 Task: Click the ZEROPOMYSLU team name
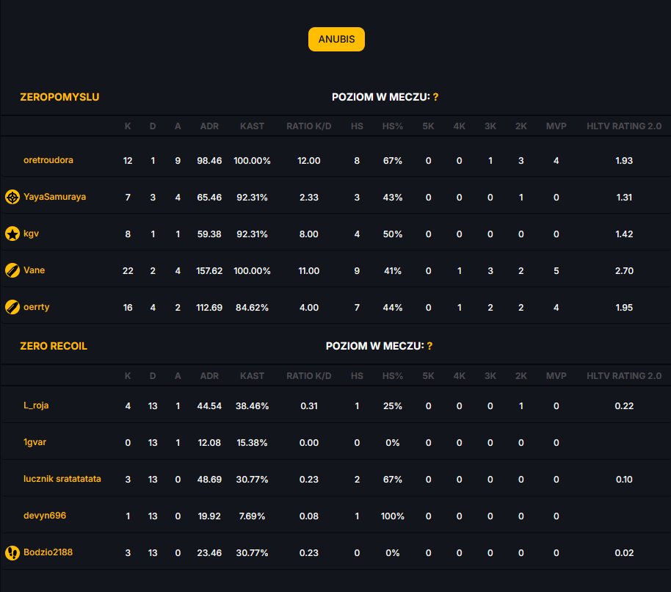point(59,97)
